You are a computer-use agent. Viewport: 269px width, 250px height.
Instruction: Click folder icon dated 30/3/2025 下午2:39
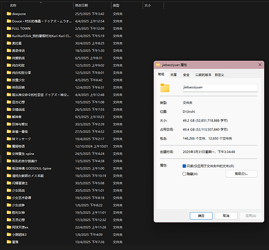point(9,124)
